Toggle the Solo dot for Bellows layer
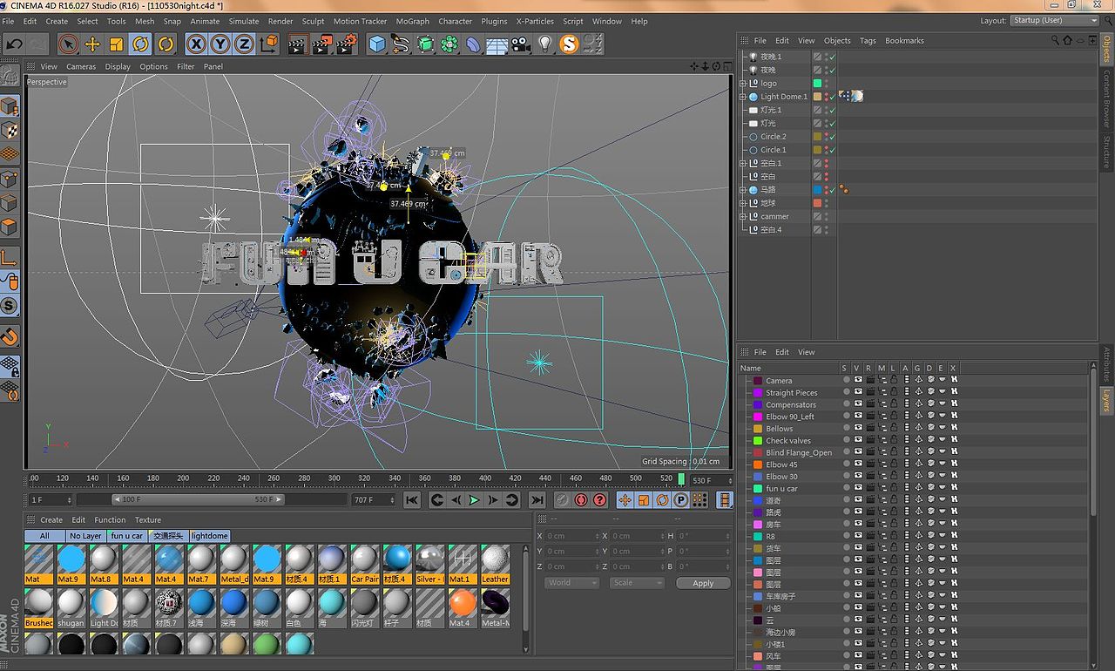The width and height of the screenshot is (1115, 671). click(x=846, y=429)
